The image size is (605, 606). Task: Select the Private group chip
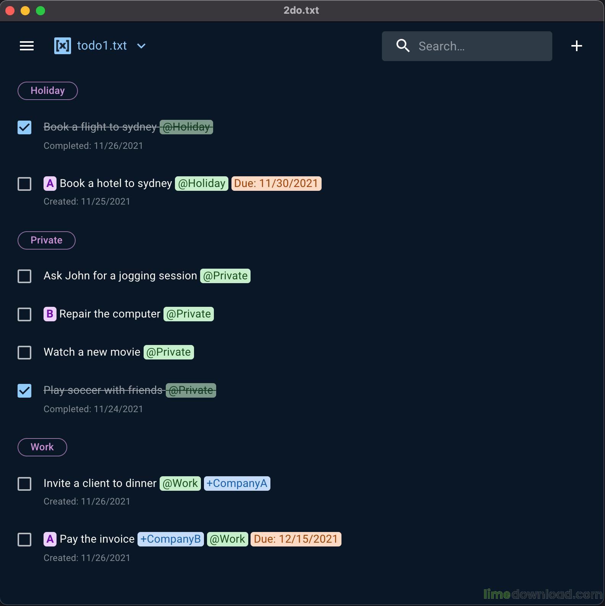[x=47, y=240]
